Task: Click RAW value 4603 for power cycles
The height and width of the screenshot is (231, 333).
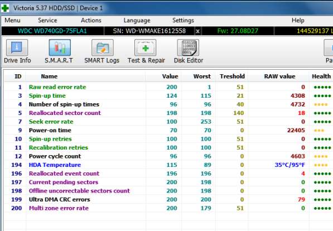Action: coord(298,156)
